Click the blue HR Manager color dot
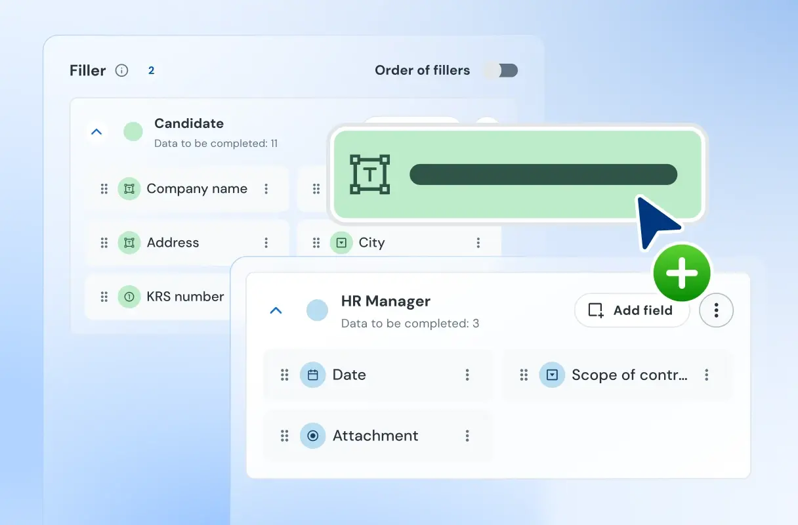 [318, 310]
